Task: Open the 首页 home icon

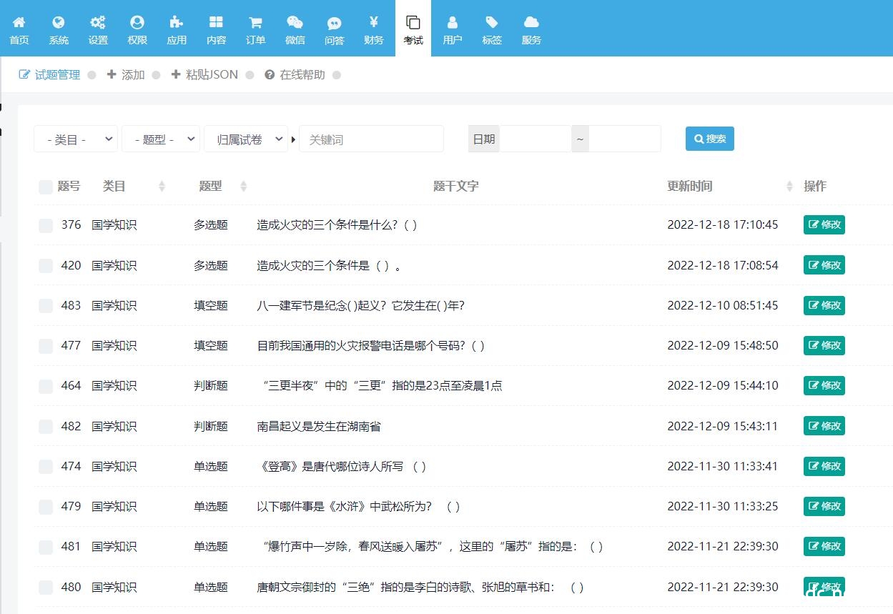Action: 19,22
